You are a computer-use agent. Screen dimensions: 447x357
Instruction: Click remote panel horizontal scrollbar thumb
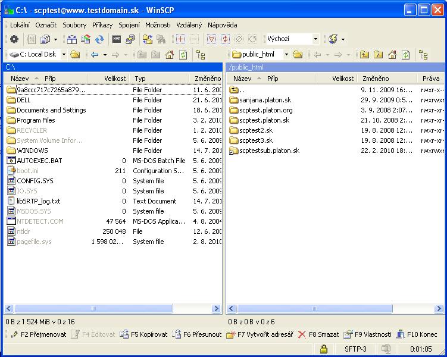(x=315, y=308)
